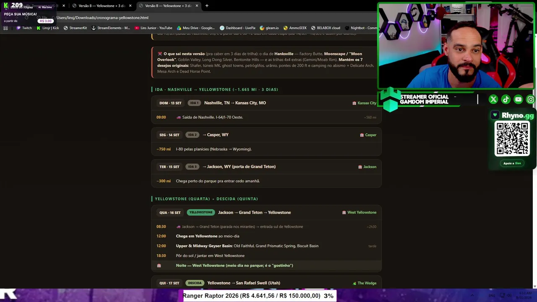Image resolution: width=537 pixels, height=302 pixels.
Task: Open the AmmoSEEK bookmark
Action: pyautogui.click(x=295, y=28)
